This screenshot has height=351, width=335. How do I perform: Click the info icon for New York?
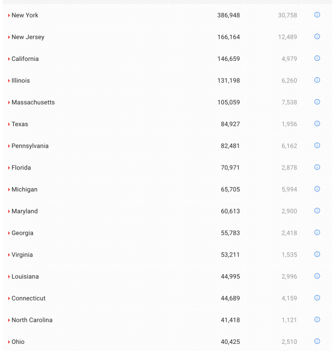(317, 15)
